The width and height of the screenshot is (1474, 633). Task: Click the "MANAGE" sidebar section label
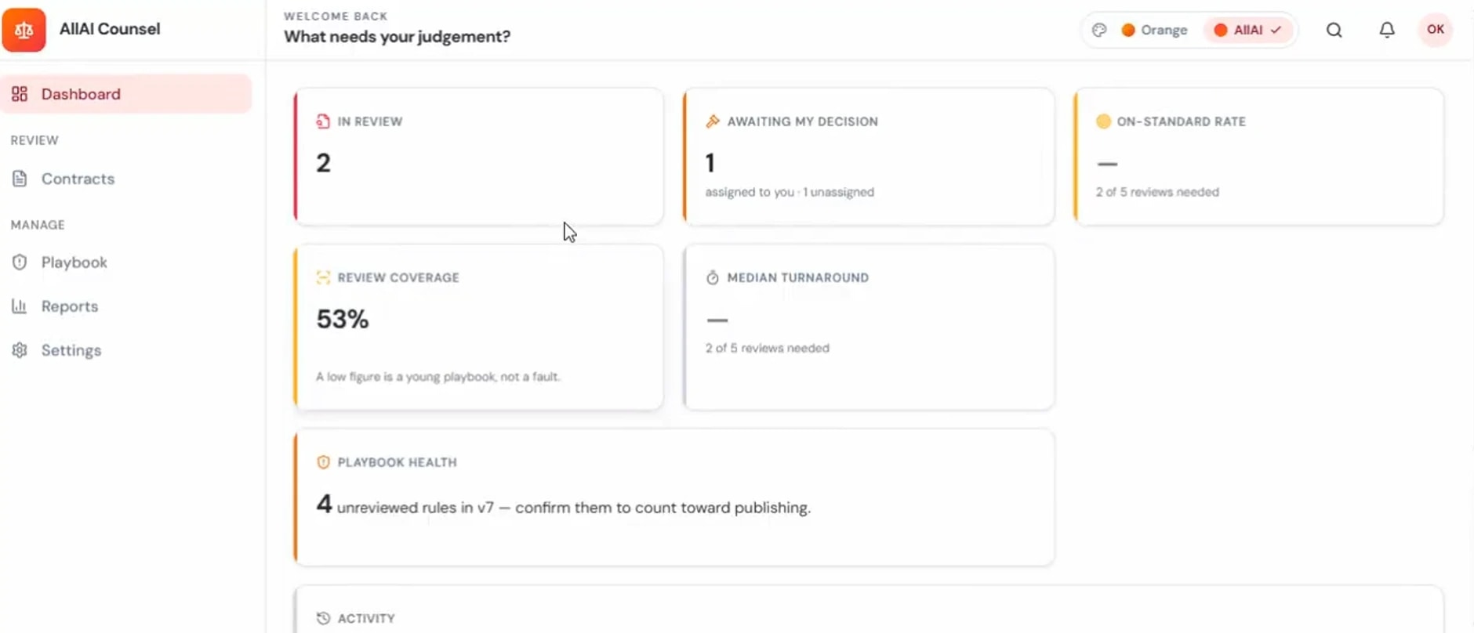[x=38, y=225]
